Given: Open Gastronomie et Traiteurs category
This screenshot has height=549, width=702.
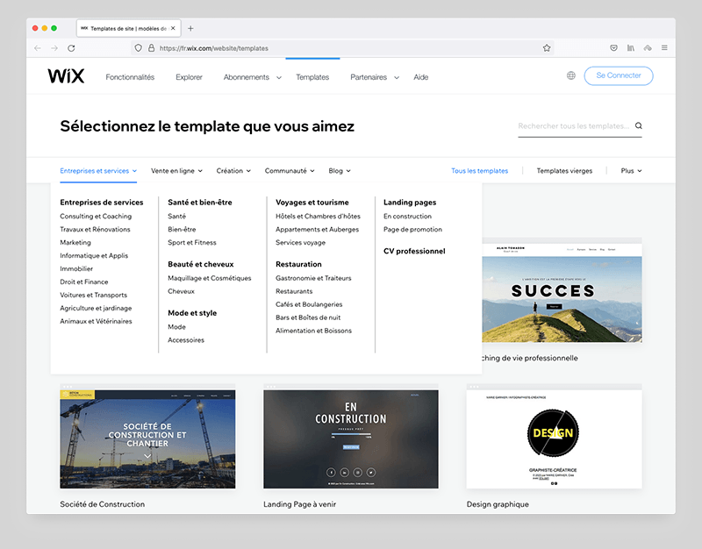Looking at the screenshot, I should [313, 278].
